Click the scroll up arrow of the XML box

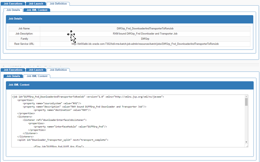click(x=246, y=97)
